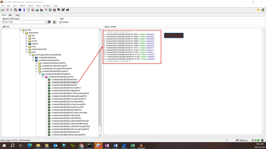Select the technologyNetoworksSubNode folder
The width and height of the screenshot is (266, 149).
[x=48, y=55]
